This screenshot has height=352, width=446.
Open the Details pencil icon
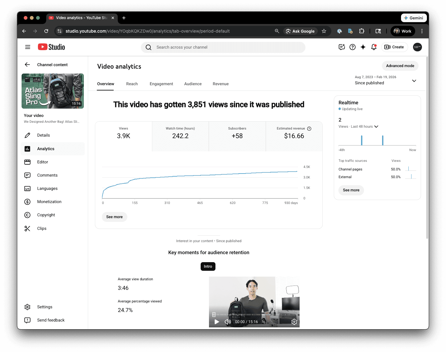[27, 135]
